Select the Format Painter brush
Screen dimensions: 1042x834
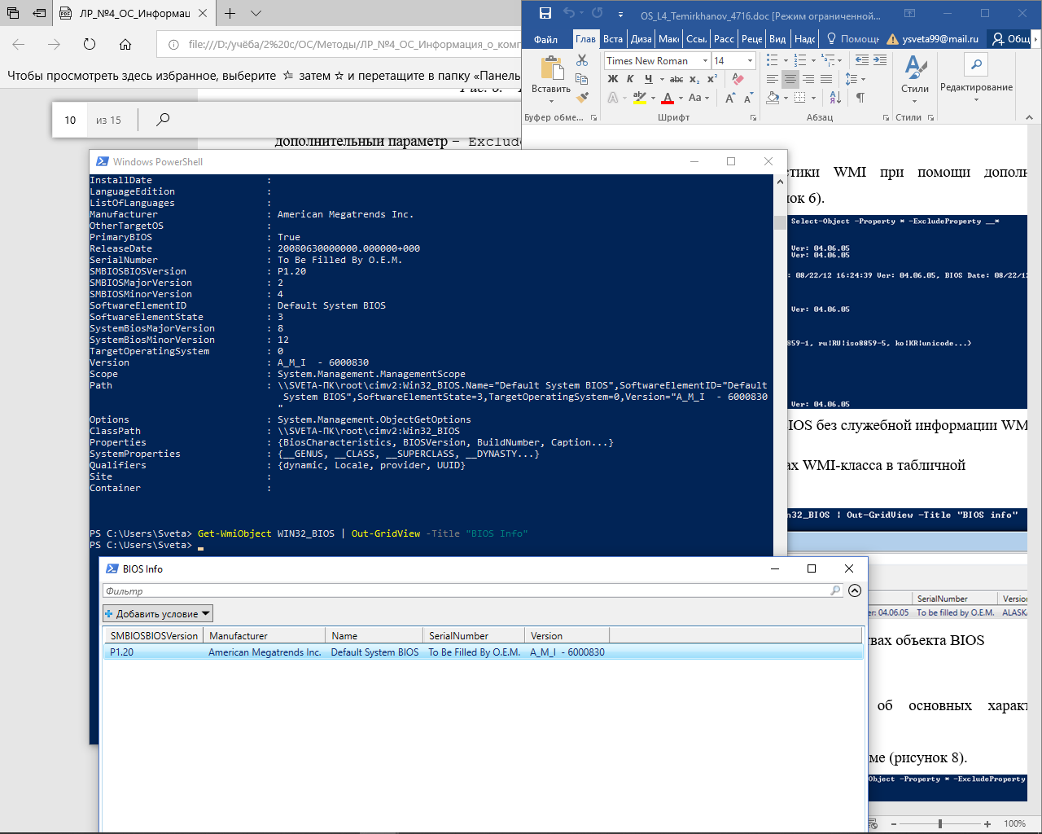pyautogui.click(x=582, y=98)
